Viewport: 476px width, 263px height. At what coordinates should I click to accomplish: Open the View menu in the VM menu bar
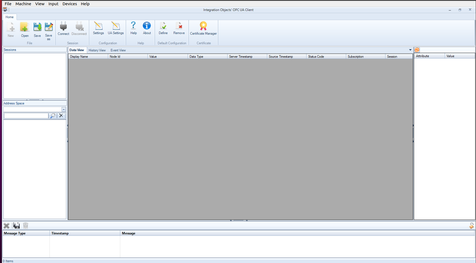(x=40, y=4)
